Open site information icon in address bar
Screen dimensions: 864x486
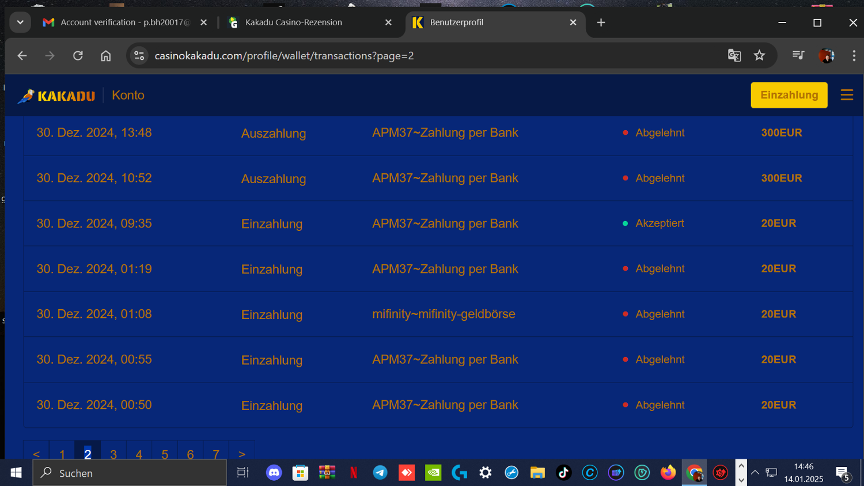(x=139, y=56)
